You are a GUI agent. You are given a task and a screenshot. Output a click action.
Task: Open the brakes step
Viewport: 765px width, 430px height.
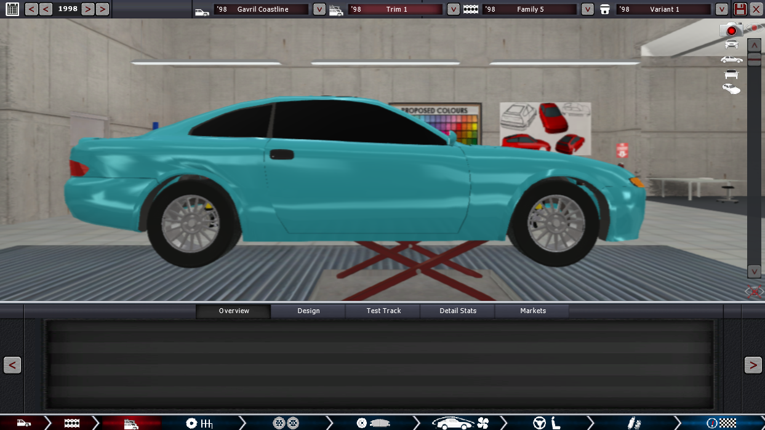tap(373, 423)
